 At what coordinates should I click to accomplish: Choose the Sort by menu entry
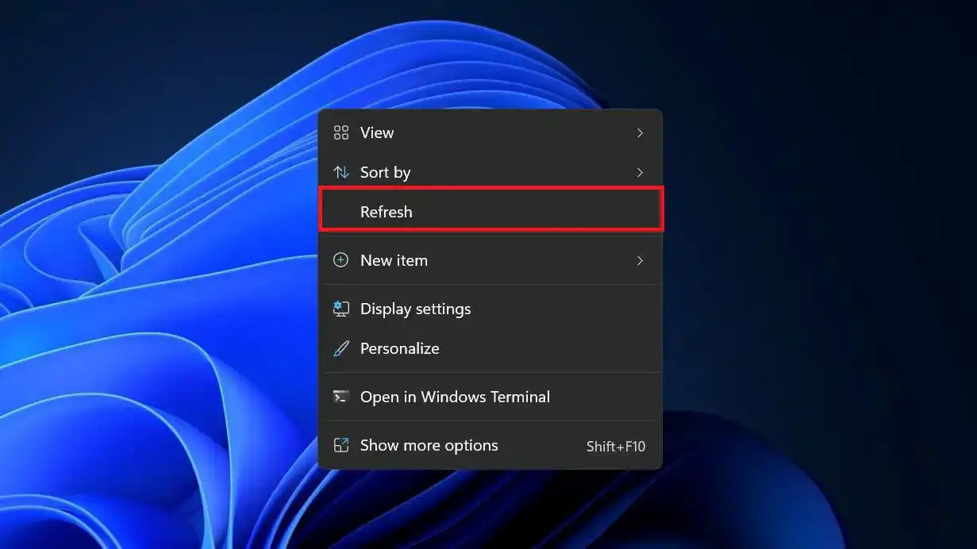point(385,172)
